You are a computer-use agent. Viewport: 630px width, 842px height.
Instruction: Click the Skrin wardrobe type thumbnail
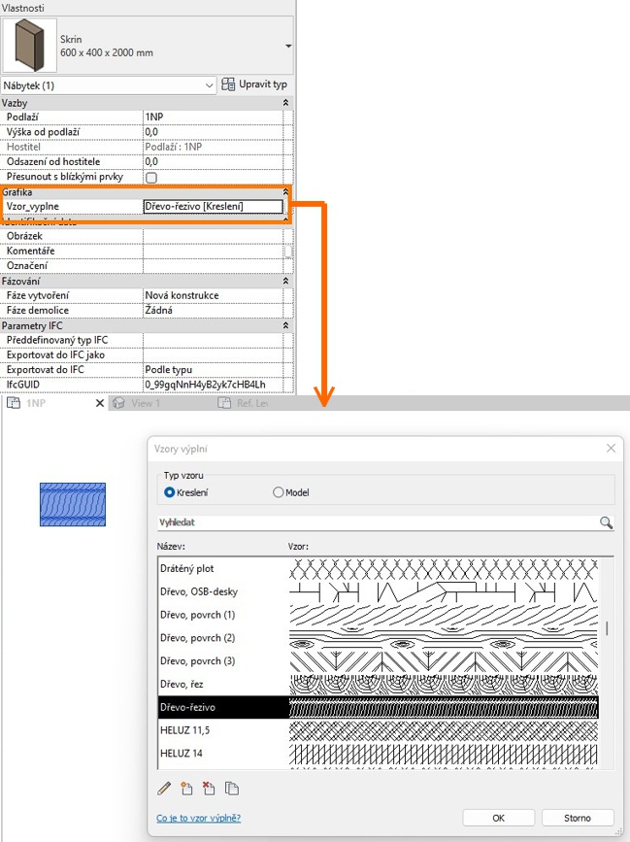pyautogui.click(x=27, y=45)
